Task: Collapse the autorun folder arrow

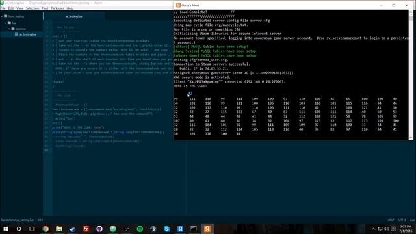Action: pyautogui.click(x=9, y=29)
